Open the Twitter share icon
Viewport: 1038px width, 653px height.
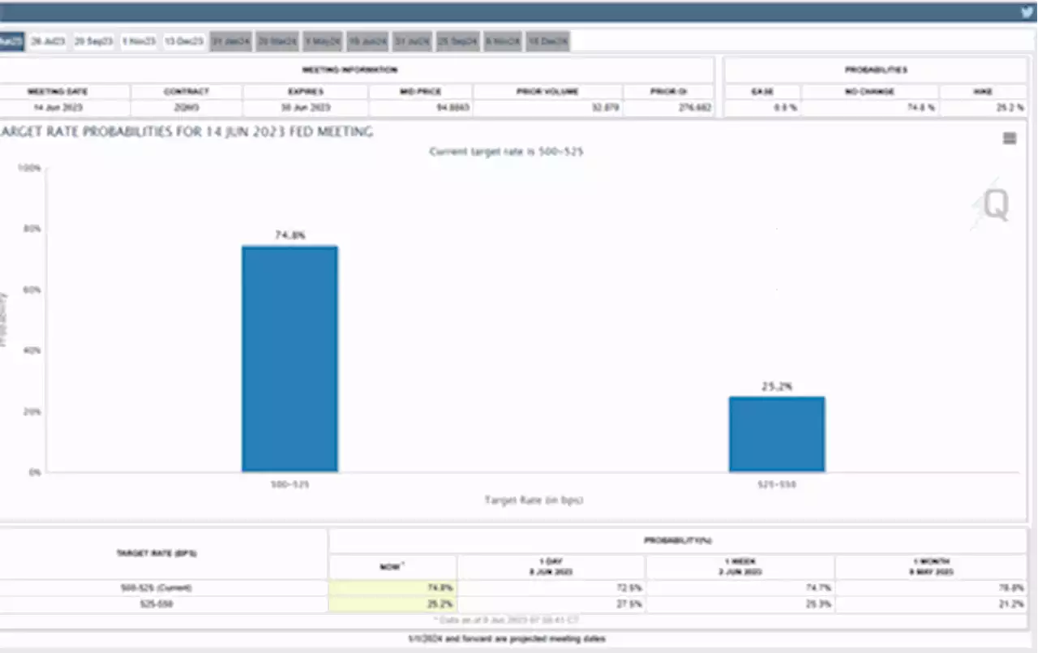[x=1027, y=12]
